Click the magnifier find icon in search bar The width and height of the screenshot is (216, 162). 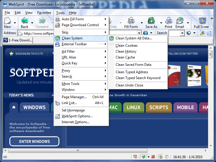(209, 33)
